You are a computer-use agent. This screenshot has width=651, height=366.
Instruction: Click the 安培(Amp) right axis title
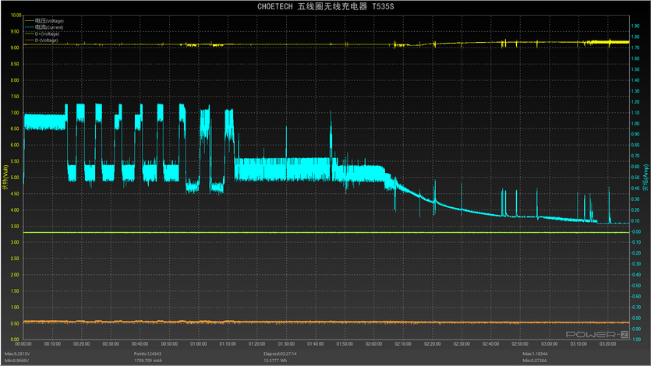pyautogui.click(x=646, y=178)
